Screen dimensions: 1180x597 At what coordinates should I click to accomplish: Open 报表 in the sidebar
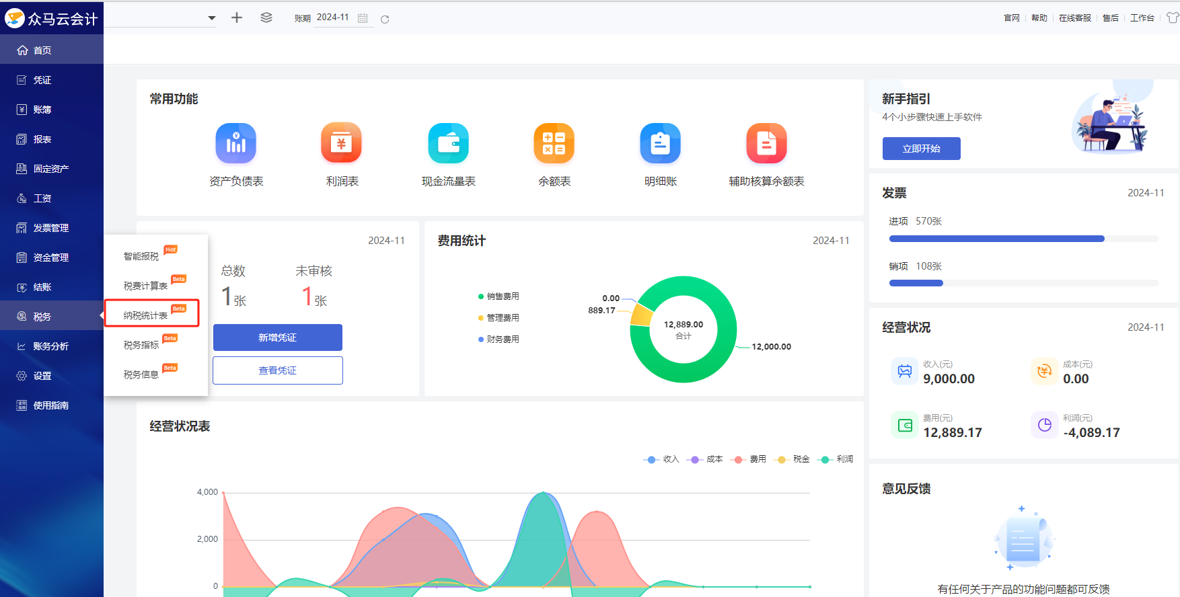[x=52, y=139]
